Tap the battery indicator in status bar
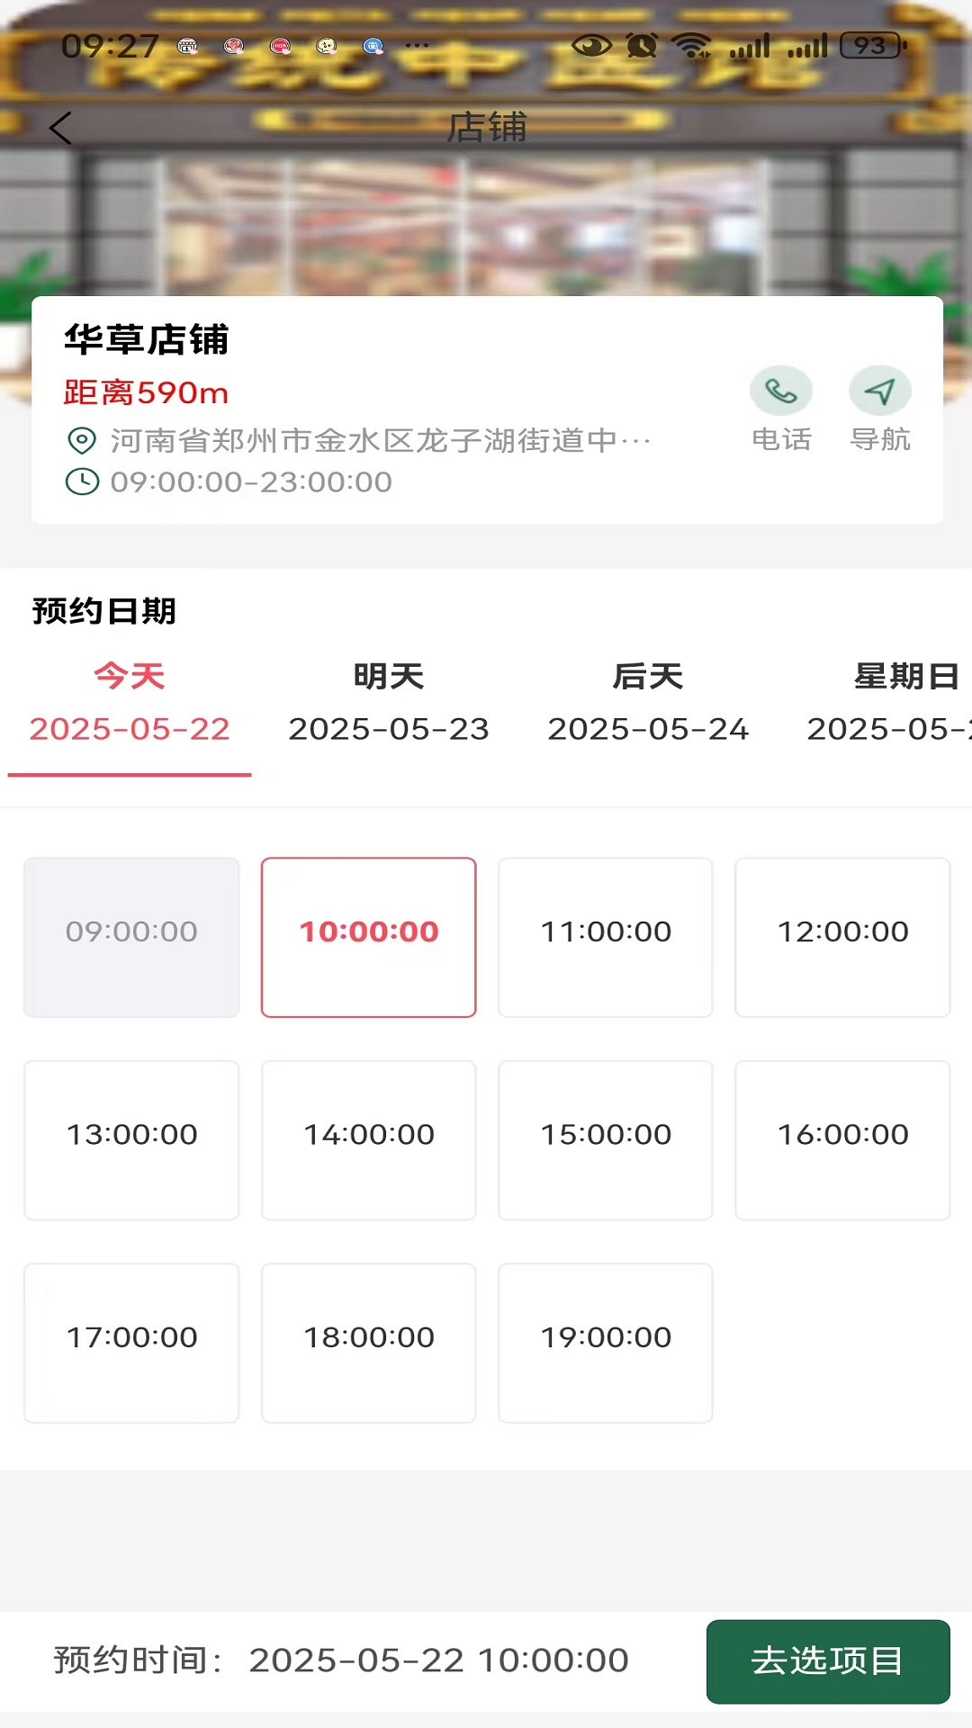Viewport: 972px width, 1728px height. point(872,45)
